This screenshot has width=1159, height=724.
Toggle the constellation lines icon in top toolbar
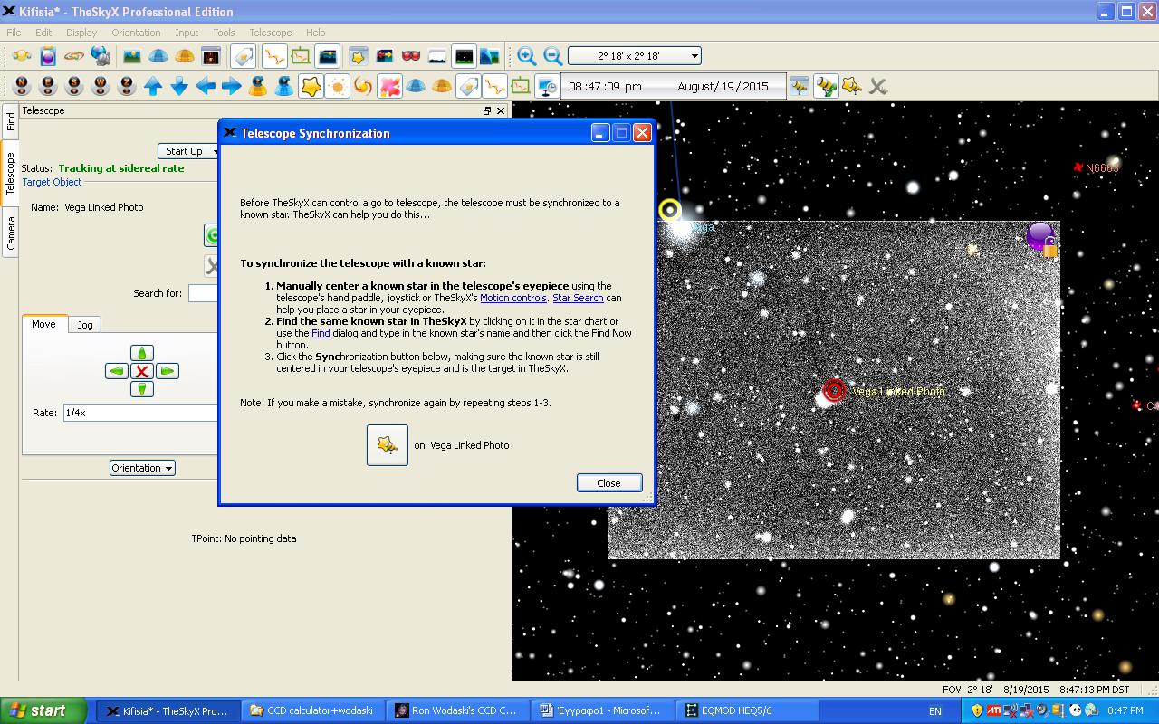point(273,56)
